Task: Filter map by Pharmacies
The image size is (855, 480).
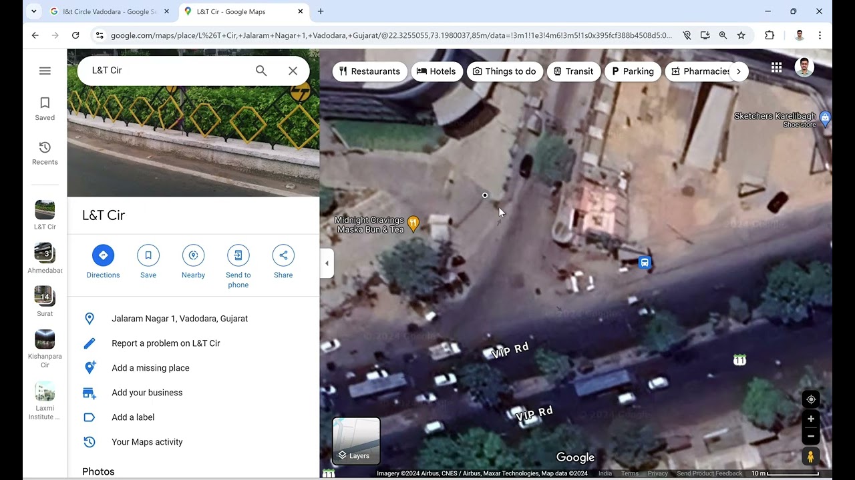Action: [x=697, y=71]
